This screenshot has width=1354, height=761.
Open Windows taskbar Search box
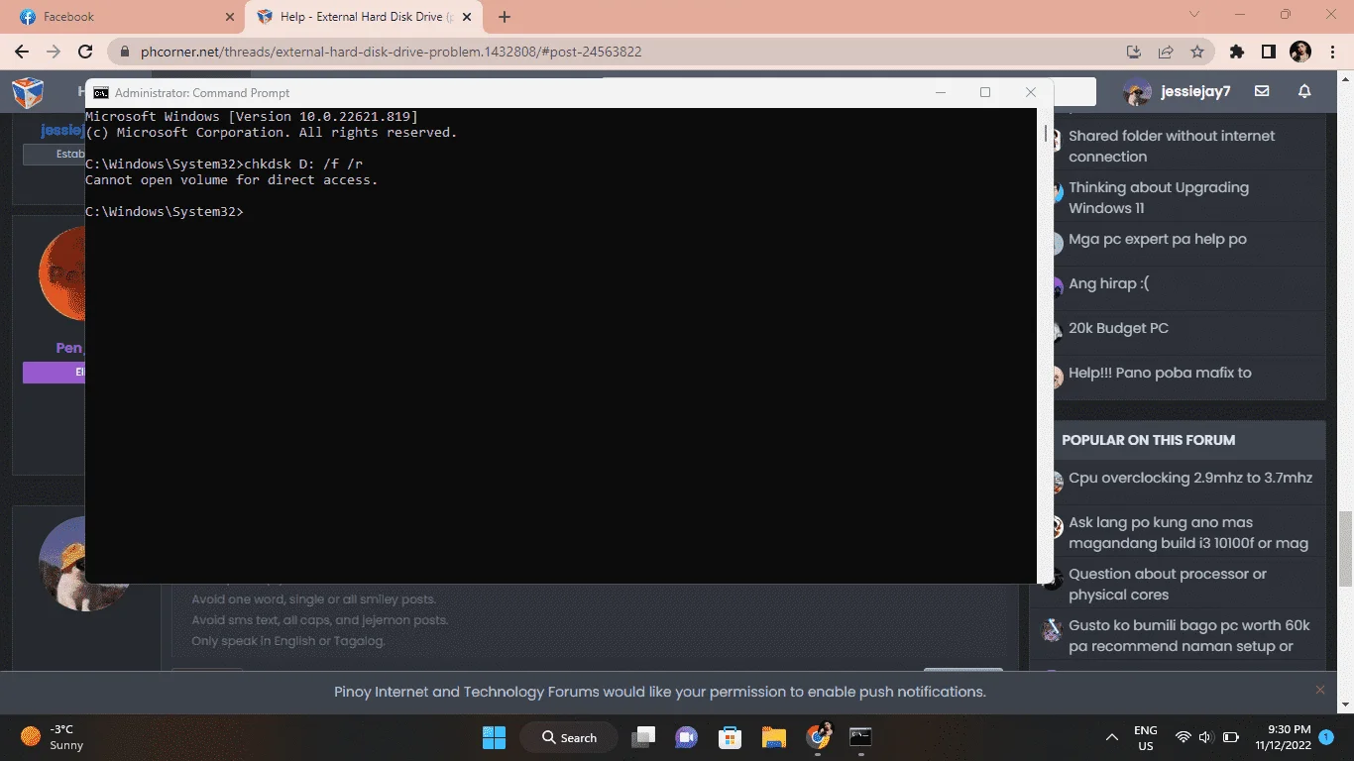(x=570, y=737)
